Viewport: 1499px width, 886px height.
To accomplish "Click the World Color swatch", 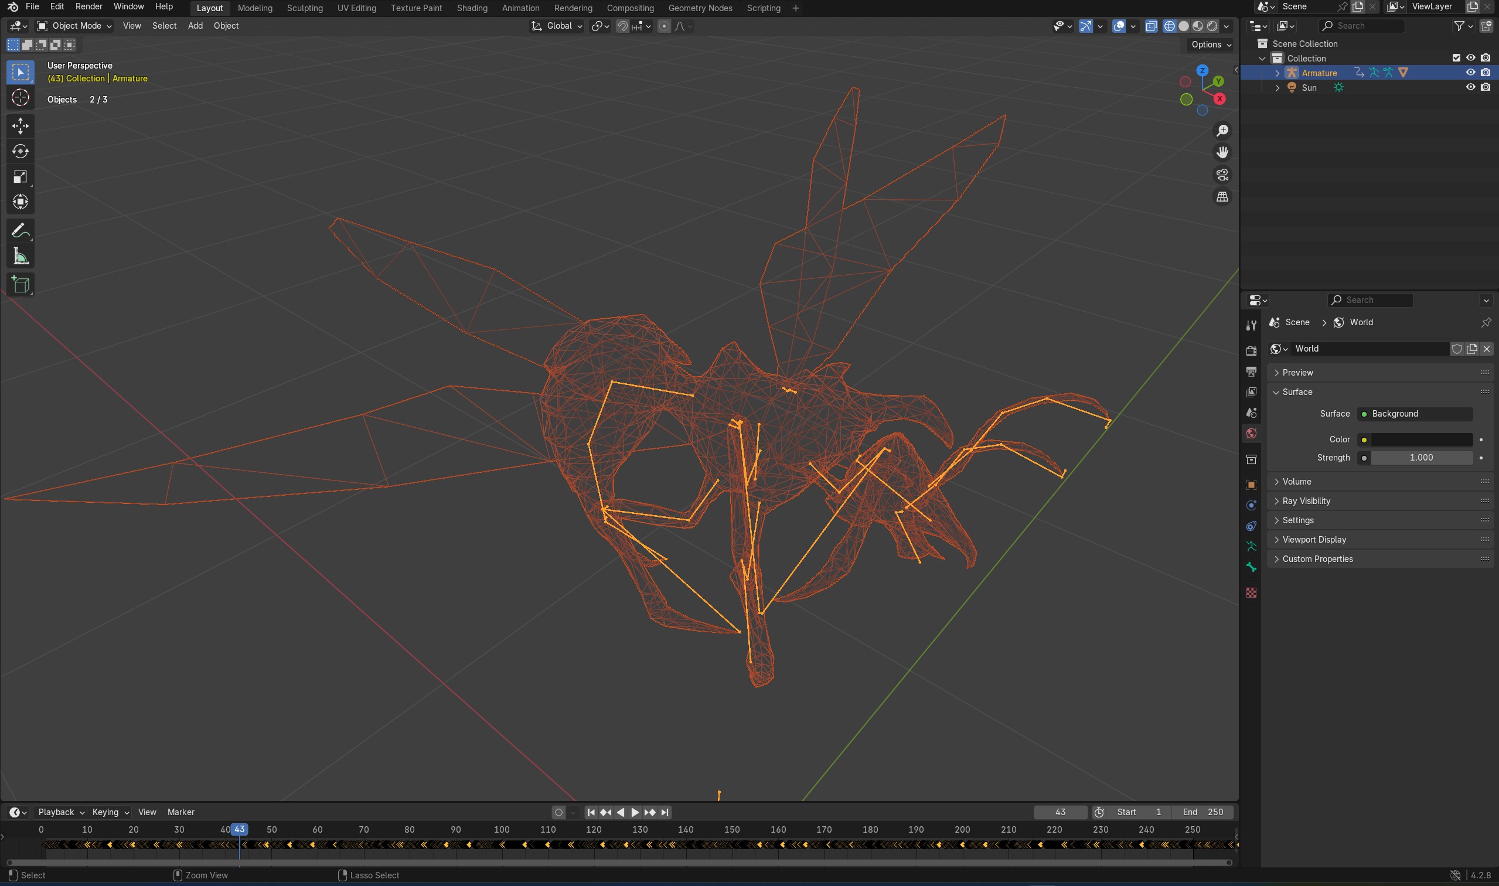I will pos(1421,439).
